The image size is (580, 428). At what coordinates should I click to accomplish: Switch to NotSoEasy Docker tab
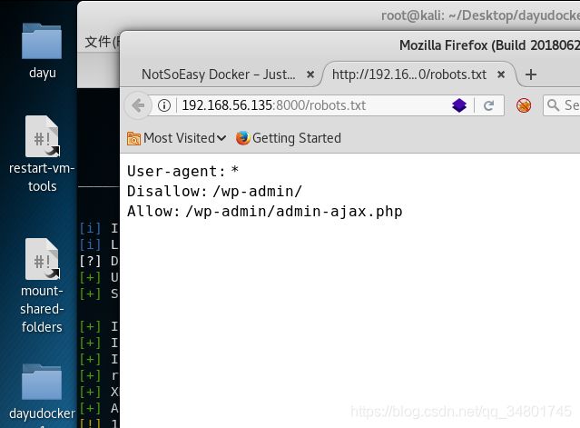(218, 75)
